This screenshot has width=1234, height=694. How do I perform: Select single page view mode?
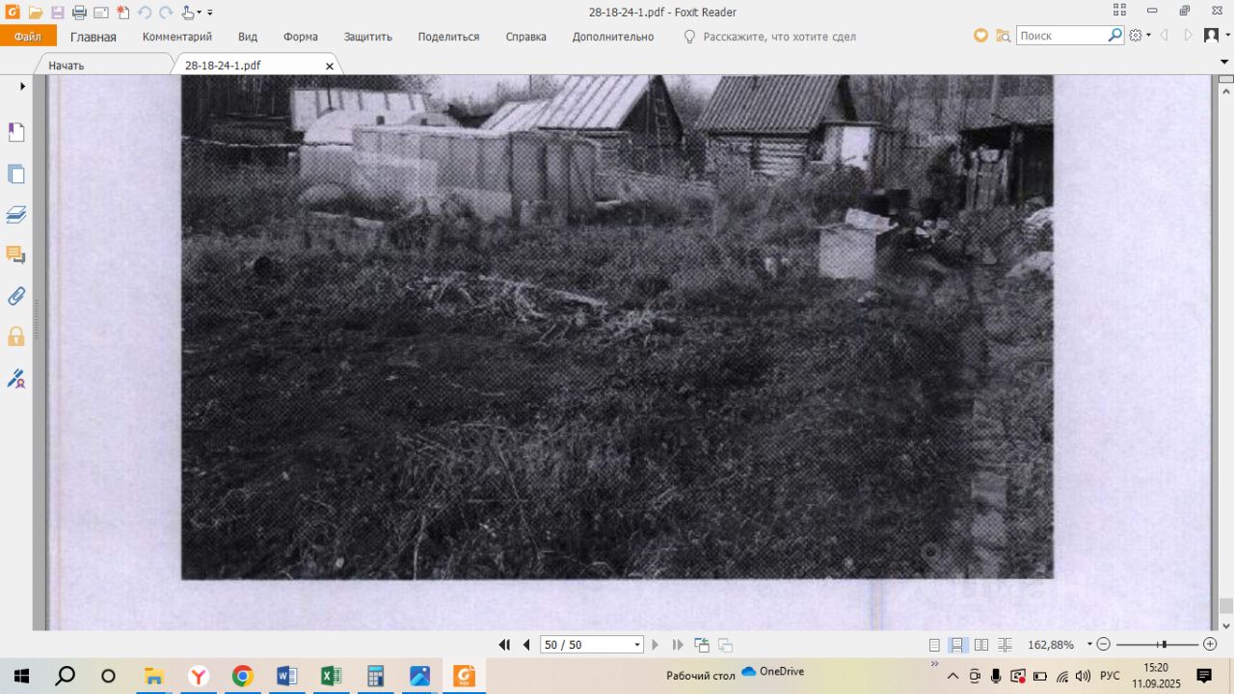click(934, 645)
